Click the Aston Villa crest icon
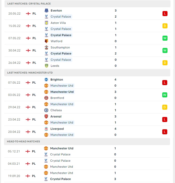This screenshot has width=175, height=183. [46, 23]
